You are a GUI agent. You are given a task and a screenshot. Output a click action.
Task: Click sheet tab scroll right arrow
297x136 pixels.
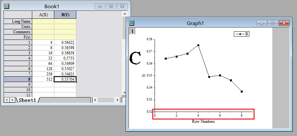point(12,100)
